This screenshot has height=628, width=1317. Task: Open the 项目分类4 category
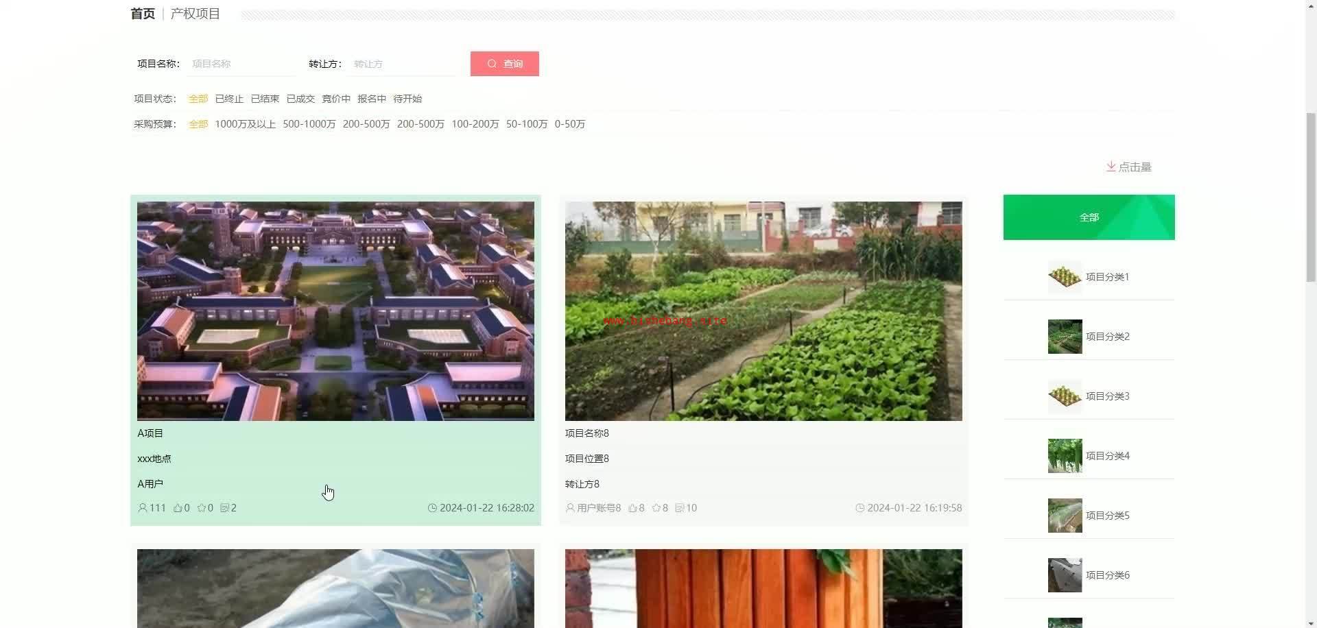(x=1089, y=456)
